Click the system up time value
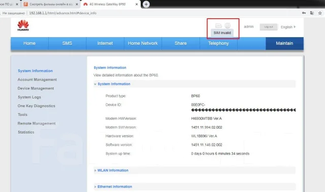325x192 pixels. [x=220, y=153]
